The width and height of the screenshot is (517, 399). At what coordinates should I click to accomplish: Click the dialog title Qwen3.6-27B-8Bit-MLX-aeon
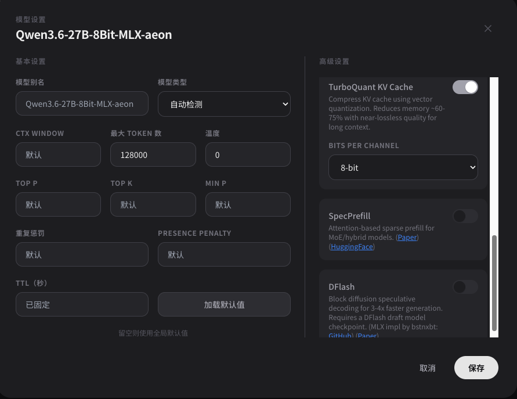(94, 35)
